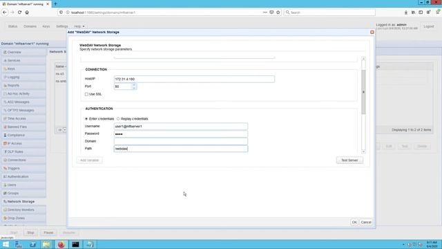Open Connections in the sidebar
Screen dimensions: 442x249
(x=23, y=160)
